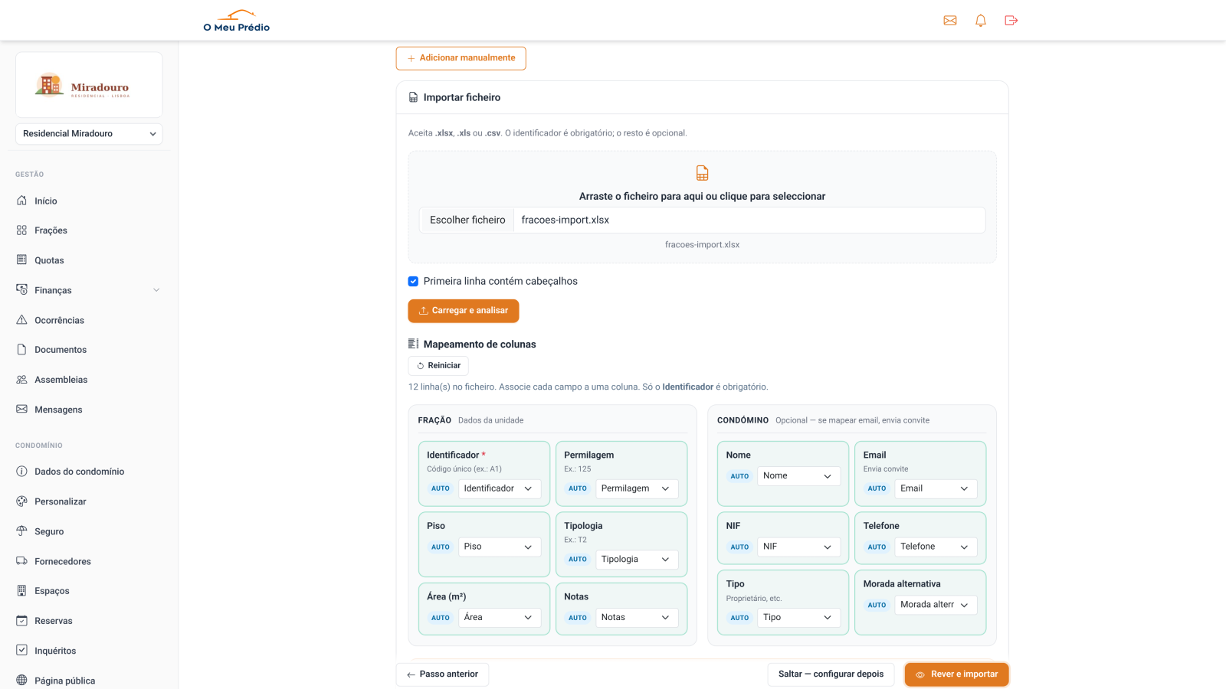
Task: Open the Residencial Miradouro building selector
Action: (89, 134)
